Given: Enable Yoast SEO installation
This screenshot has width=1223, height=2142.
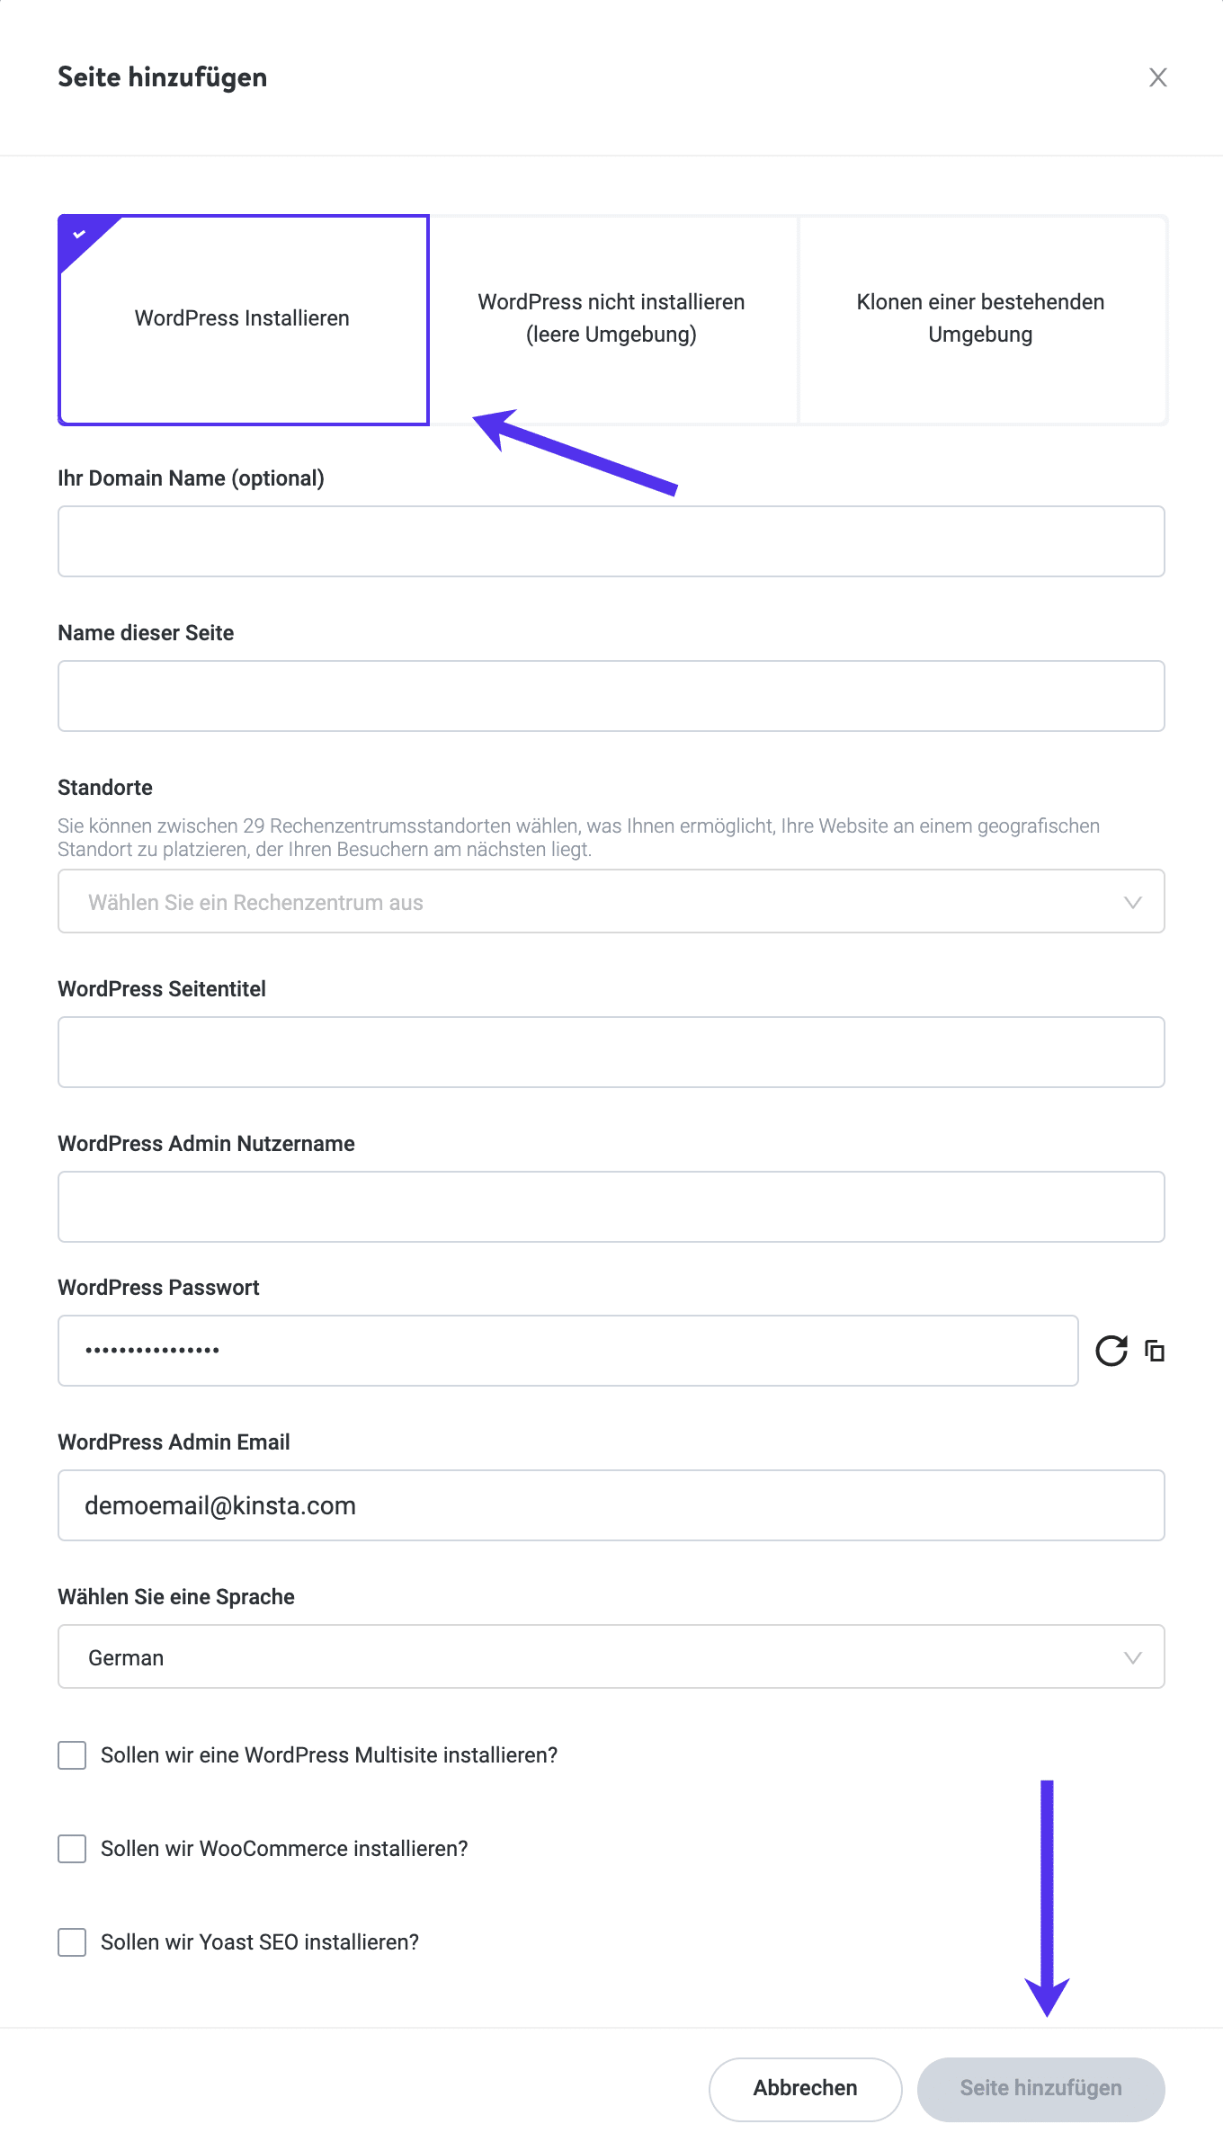Looking at the screenshot, I should click(x=72, y=1942).
